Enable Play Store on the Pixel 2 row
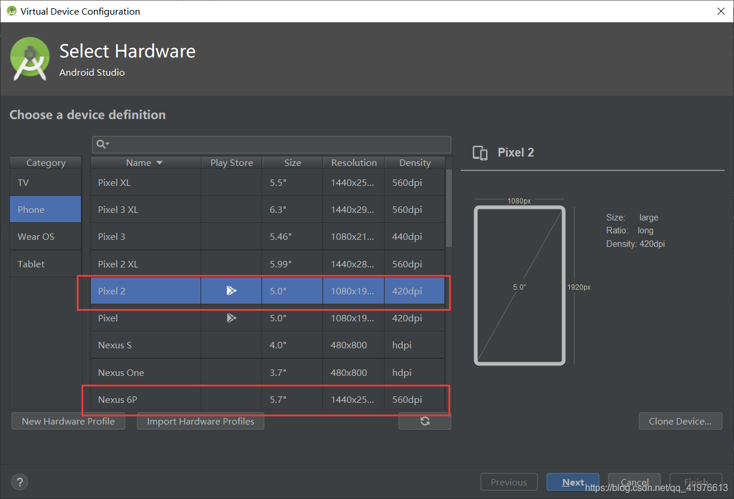The image size is (734, 499). click(x=231, y=290)
